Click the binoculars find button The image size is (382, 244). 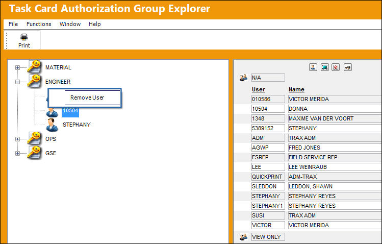pyautogui.click(x=348, y=67)
